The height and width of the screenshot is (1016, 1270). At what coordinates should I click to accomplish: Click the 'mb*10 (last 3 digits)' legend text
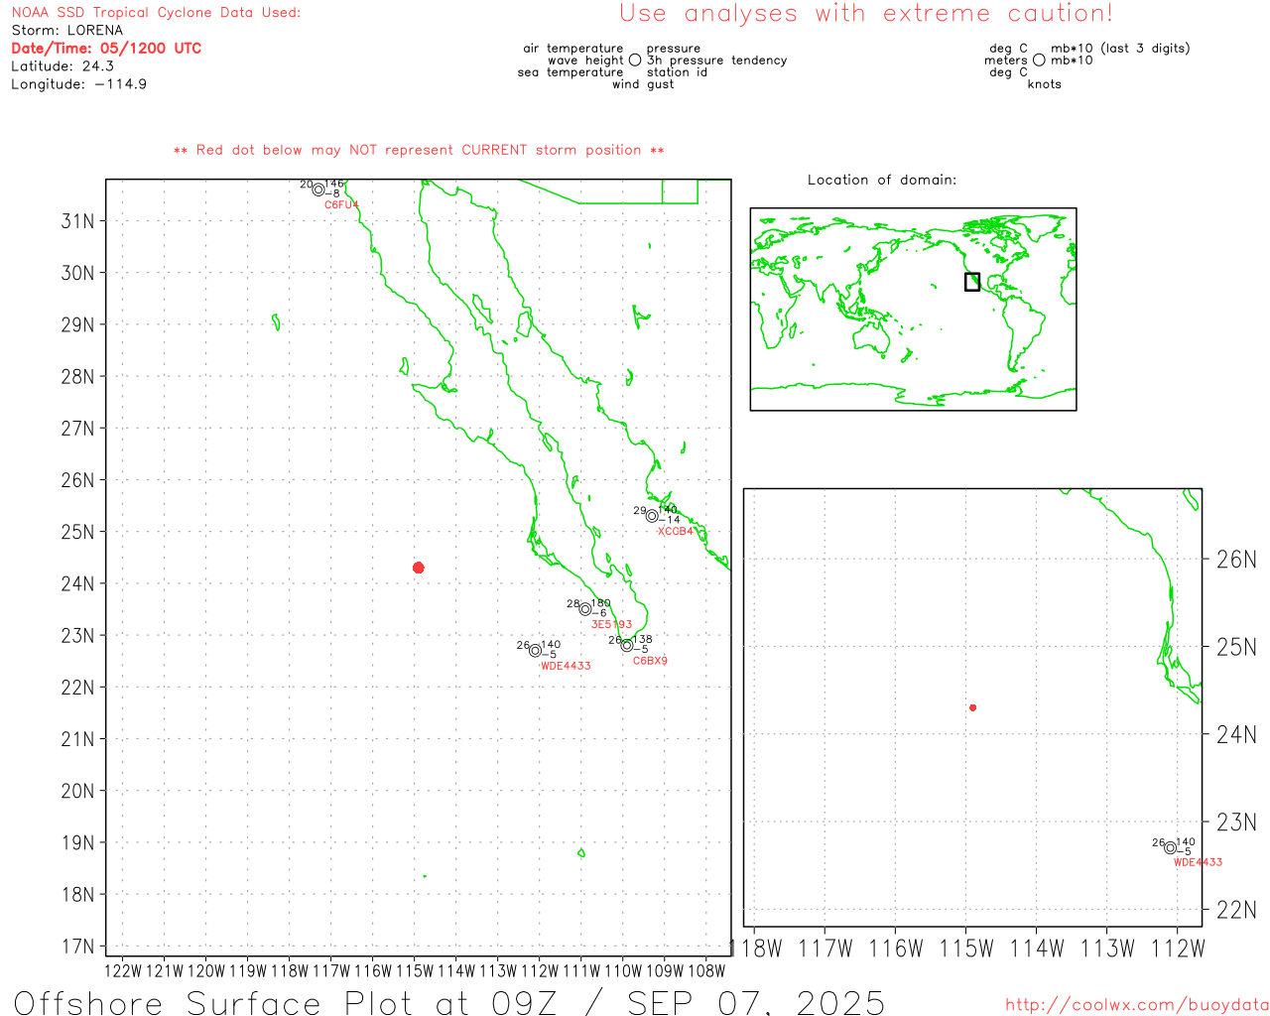coord(1120,49)
